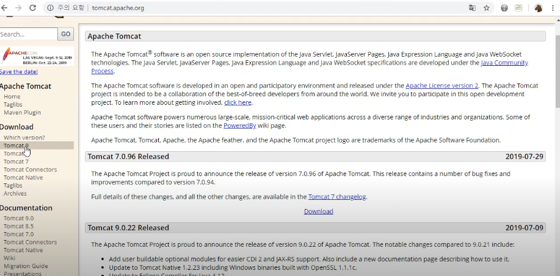This screenshot has height=276, width=560.
Task: Open Tomcat Connectors under Download
Action: 31,169
